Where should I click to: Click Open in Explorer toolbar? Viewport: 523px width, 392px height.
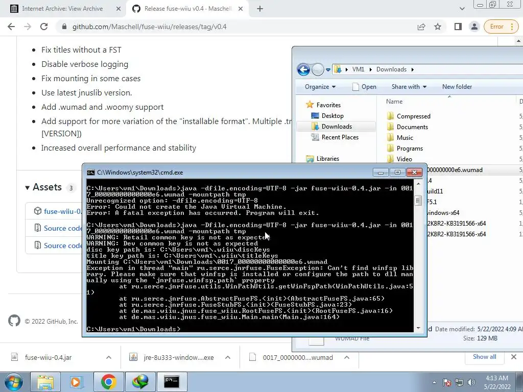[364, 87]
